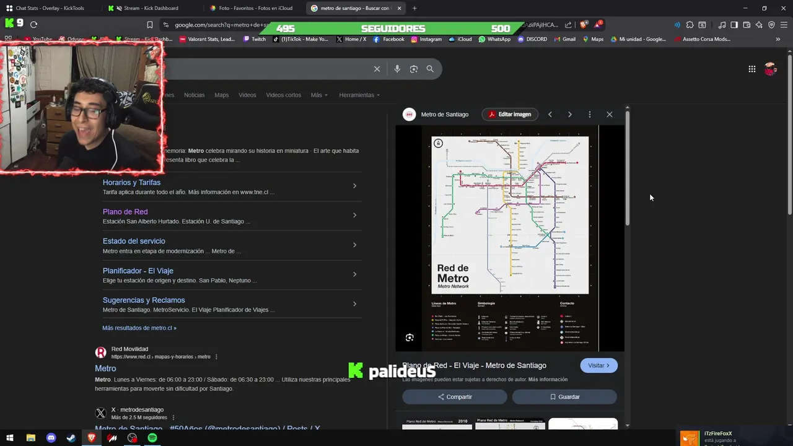This screenshot has width=793, height=446.
Task: Open Discord from the taskbar
Action: pyautogui.click(x=51, y=438)
